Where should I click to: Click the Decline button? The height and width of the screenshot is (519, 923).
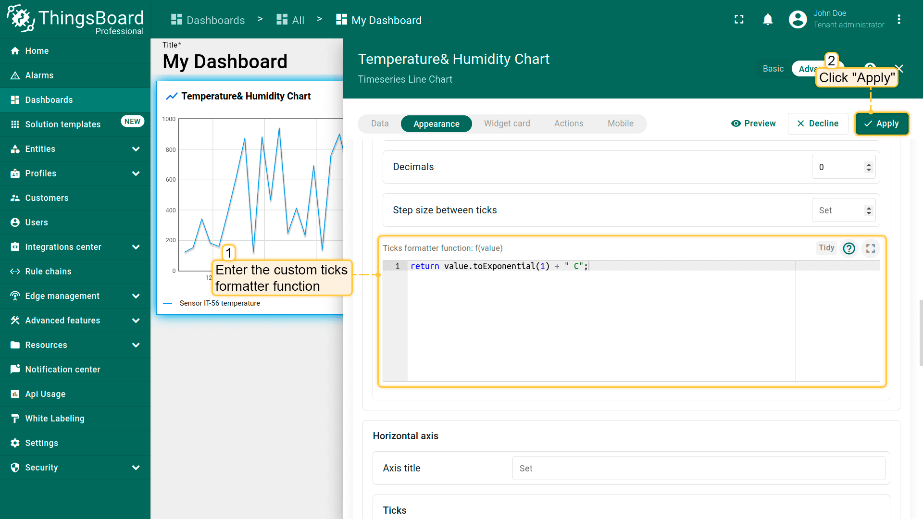coord(818,124)
